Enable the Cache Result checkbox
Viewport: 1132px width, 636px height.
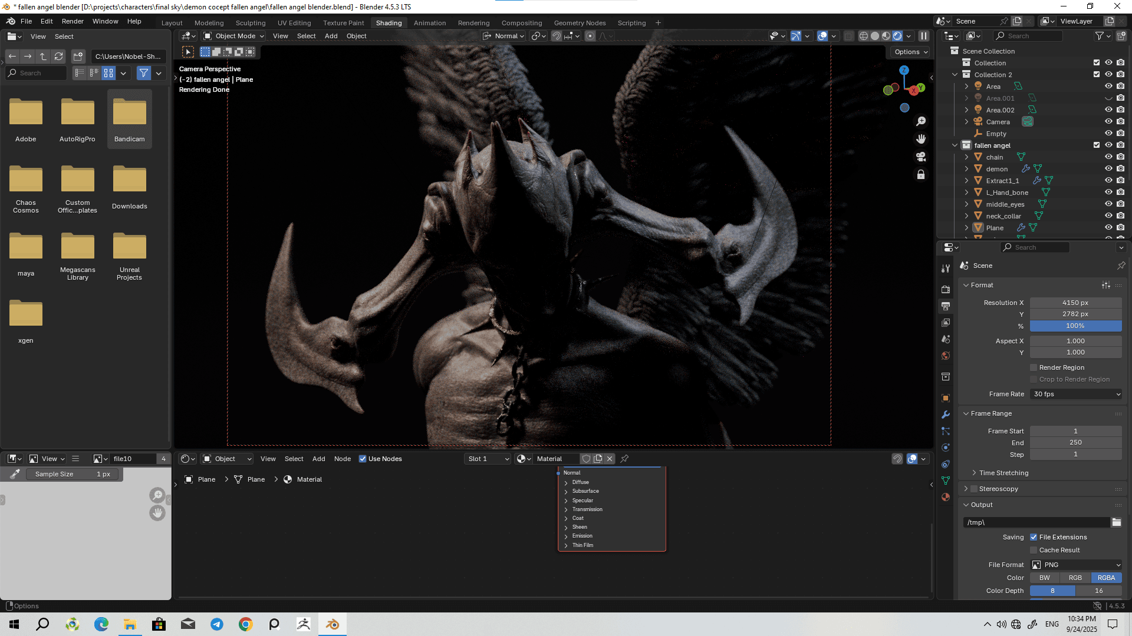[1034, 550]
